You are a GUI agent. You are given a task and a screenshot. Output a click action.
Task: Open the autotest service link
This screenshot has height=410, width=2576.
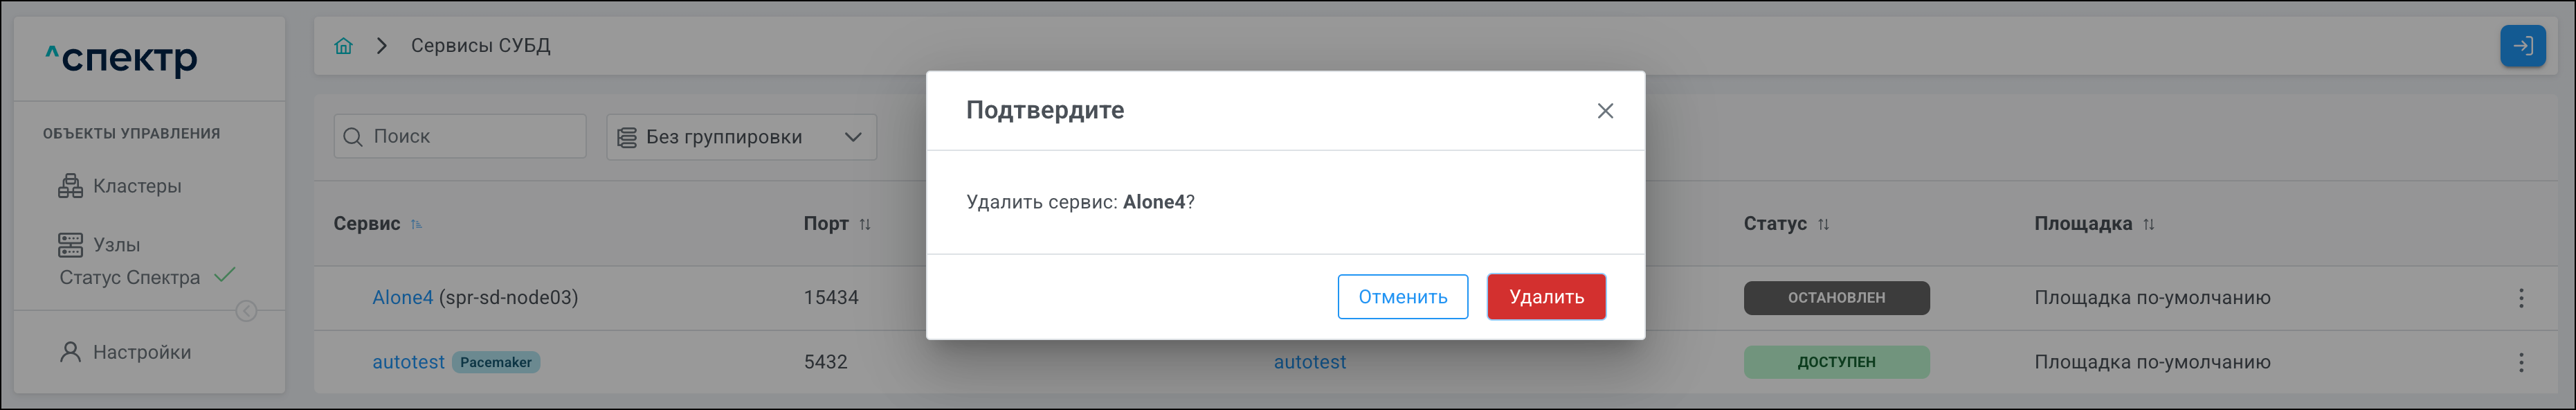pos(408,362)
